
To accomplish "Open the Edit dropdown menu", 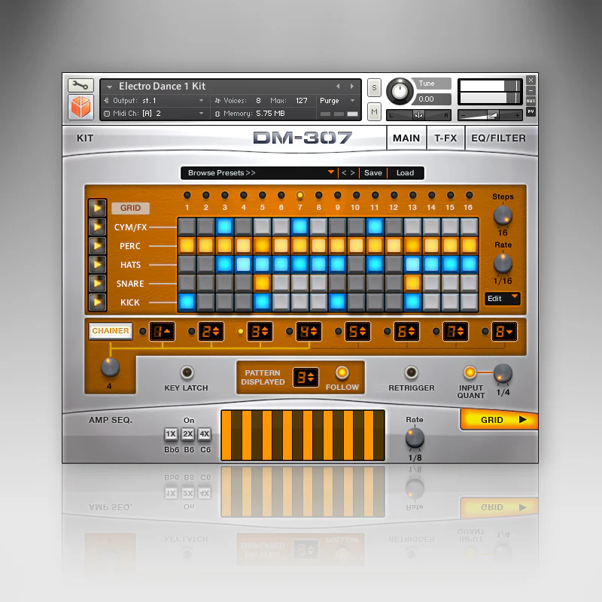I will (x=503, y=298).
